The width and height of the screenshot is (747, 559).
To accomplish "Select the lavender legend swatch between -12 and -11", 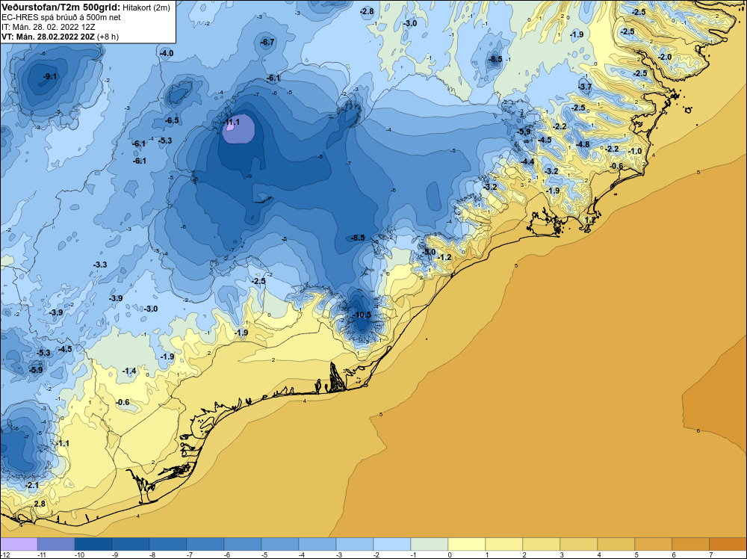I will pos(19,544).
